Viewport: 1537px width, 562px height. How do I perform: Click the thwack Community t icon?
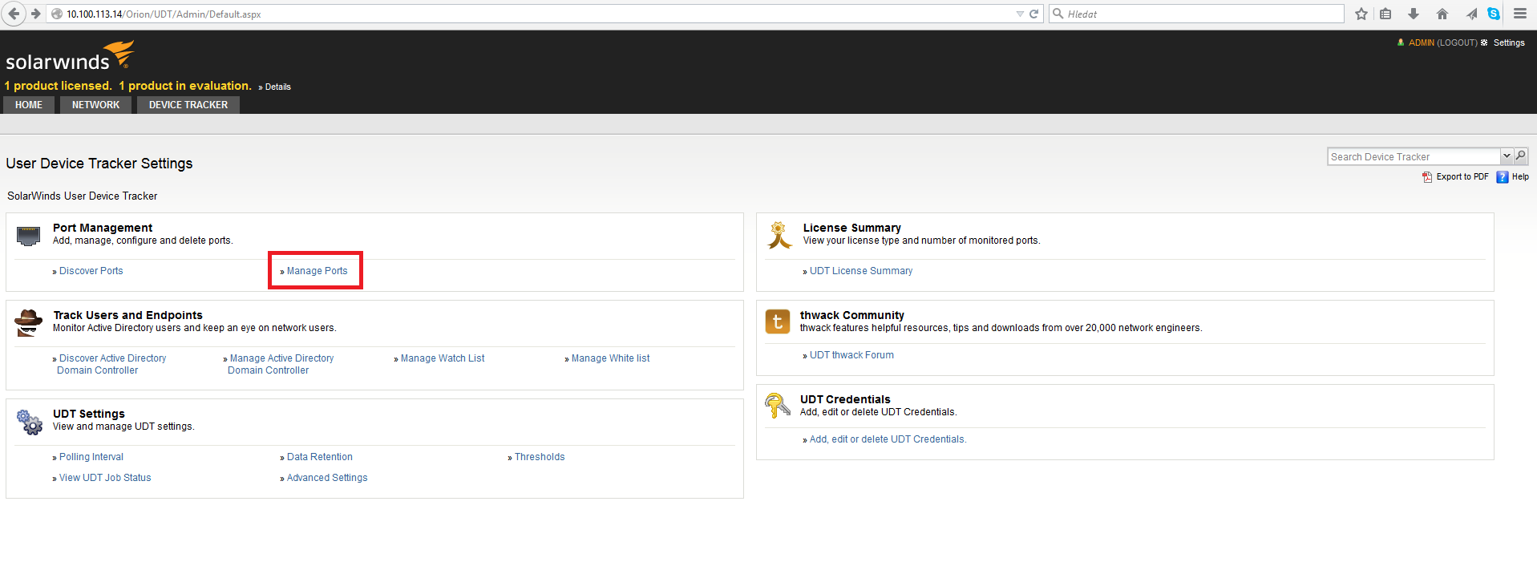pos(777,321)
